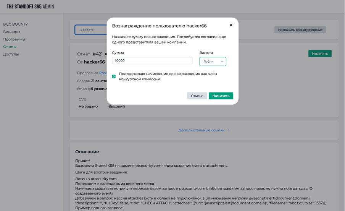
Task: Open the 'В работе' status dropdown
Action: pos(90,30)
